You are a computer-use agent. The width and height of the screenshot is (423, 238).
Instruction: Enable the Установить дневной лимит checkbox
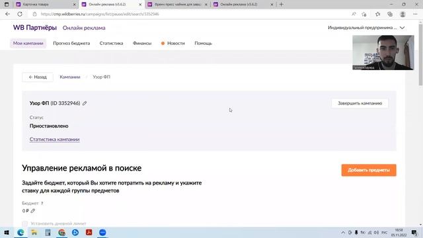click(25, 223)
